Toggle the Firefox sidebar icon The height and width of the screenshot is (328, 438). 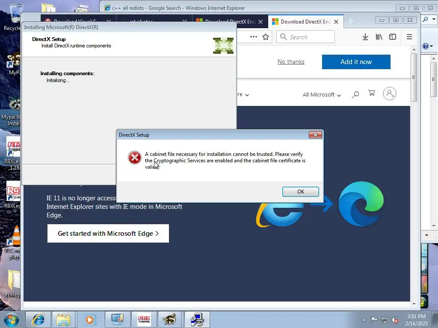click(x=393, y=37)
